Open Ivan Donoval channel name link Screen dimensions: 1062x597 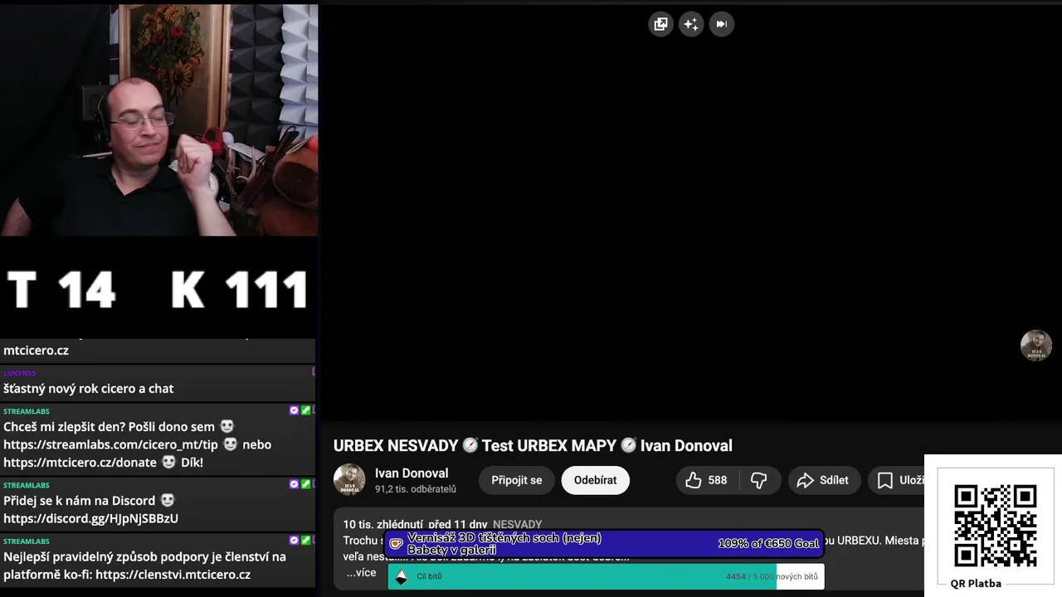pos(412,473)
